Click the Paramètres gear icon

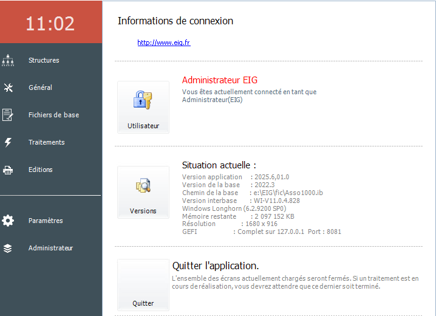pyautogui.click(x=8, y=221)
